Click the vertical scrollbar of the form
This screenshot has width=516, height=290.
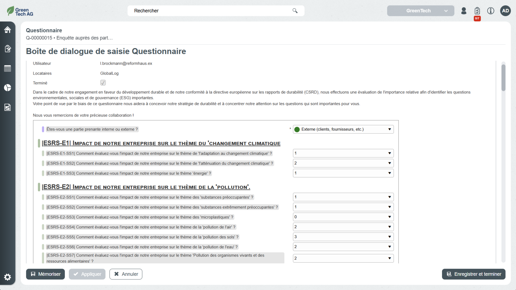click(x=503, y=78)
